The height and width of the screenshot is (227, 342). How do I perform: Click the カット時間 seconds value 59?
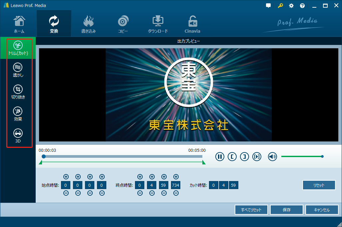point(233,185)
